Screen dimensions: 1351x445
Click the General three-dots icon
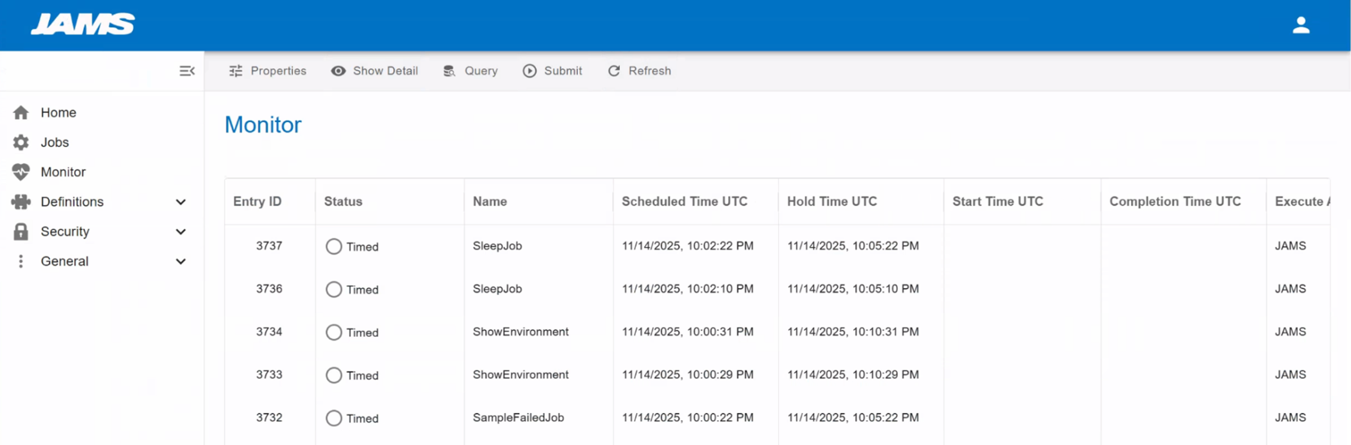click(21, 261)
